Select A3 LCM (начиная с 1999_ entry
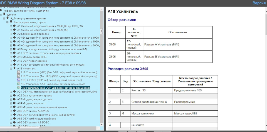This screenshot has height=132, width=267. [x=58, y=41]
